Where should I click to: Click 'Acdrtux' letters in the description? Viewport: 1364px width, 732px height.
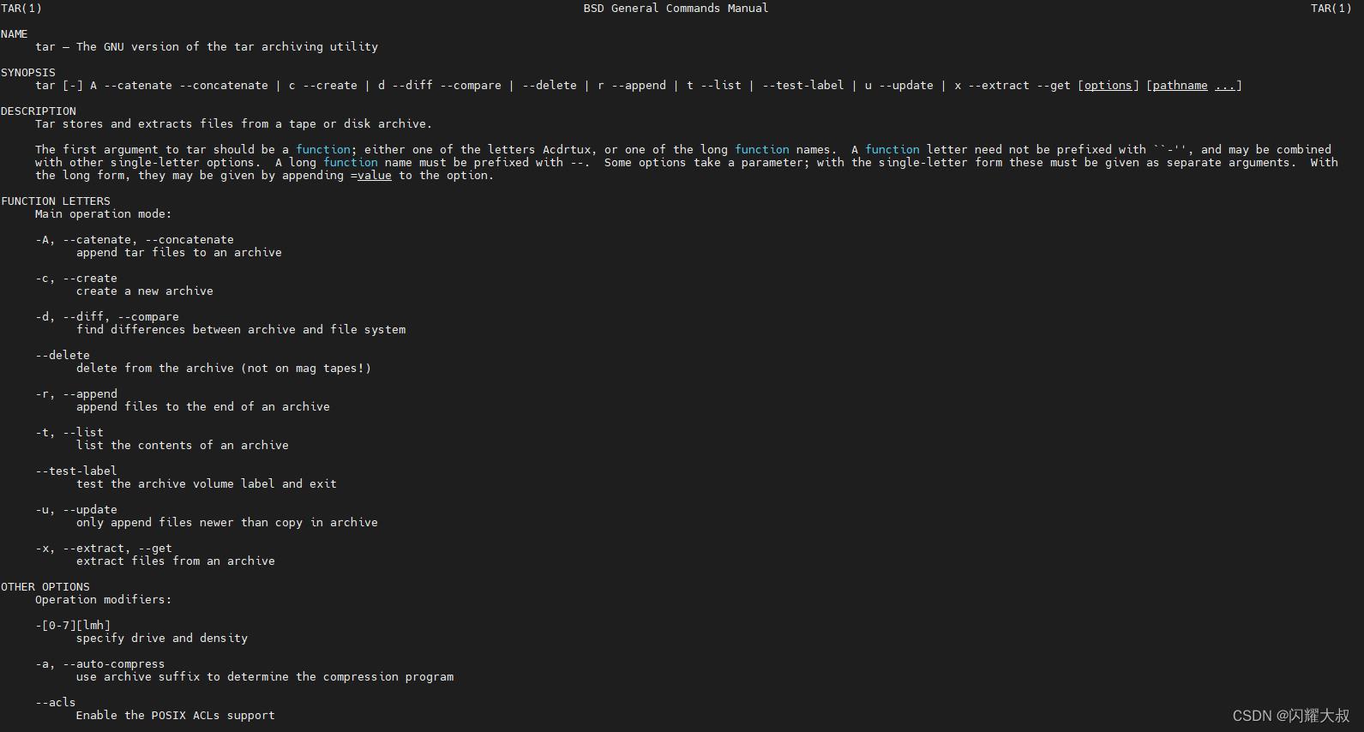(x=567, y=150)
